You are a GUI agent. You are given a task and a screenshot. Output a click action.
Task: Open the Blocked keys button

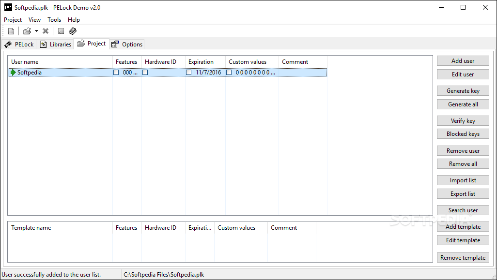tap(463, 134)
